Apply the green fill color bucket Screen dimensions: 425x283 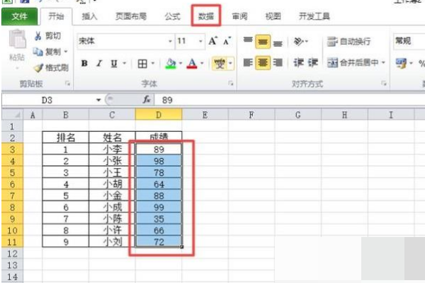(x=171, y=64)
